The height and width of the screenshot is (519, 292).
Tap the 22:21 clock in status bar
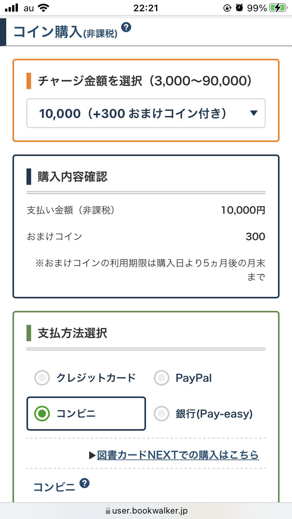(146, 8)
